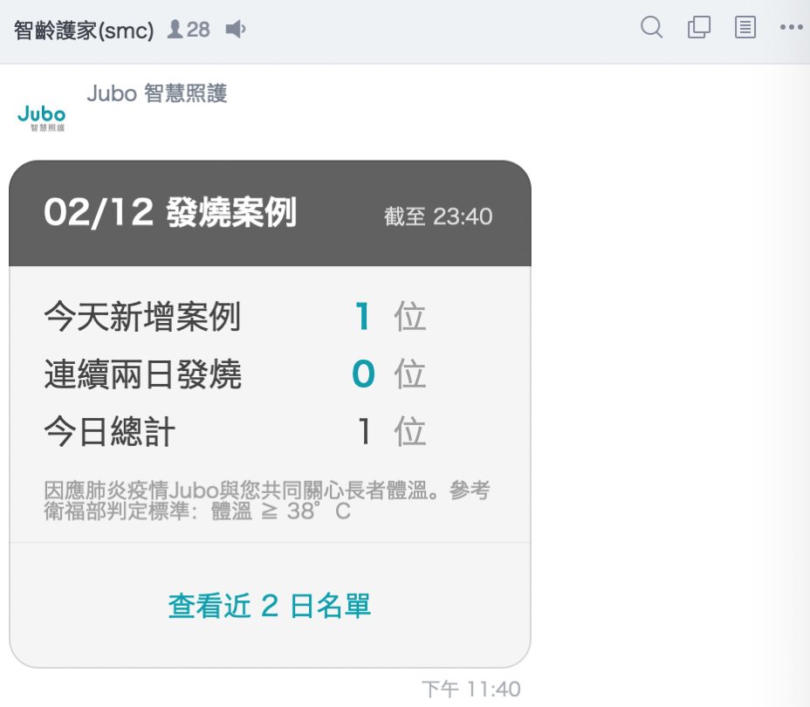Click the 下午 11:40 message time
The width and height of the screenshot is (810, 707).
click(x=471, y=690)
